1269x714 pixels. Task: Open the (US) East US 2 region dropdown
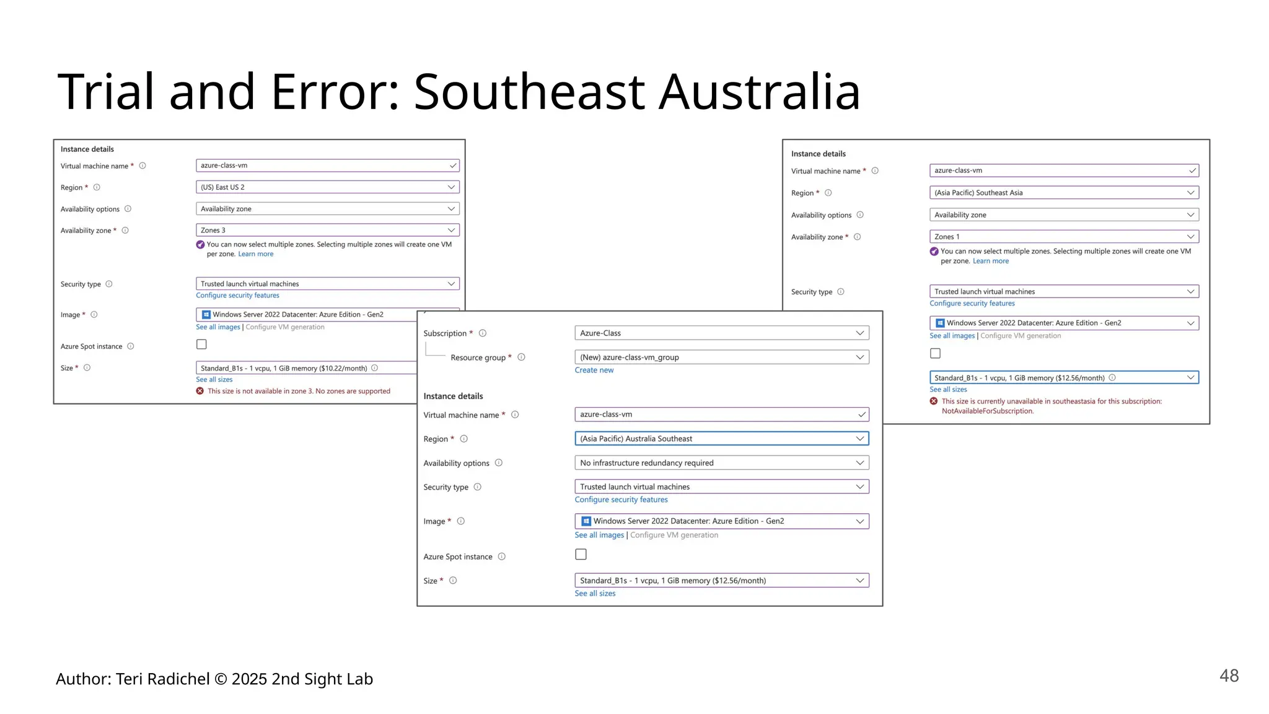(x=328, y=187)
